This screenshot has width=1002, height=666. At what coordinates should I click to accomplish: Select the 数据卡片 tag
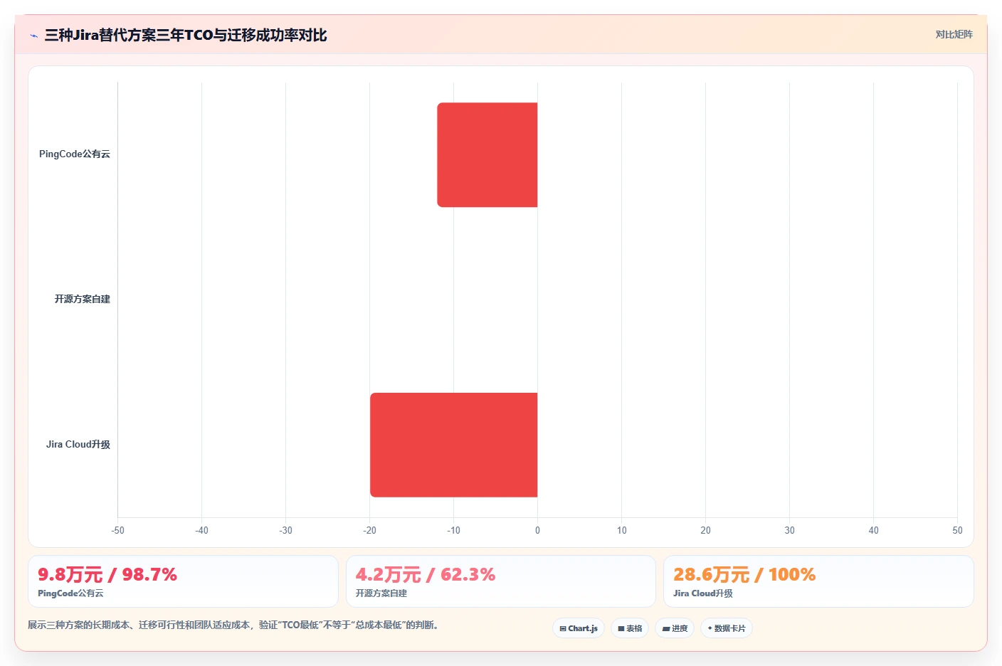(727, 628)
